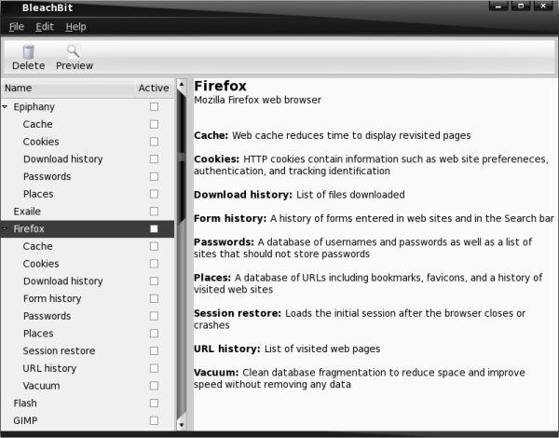Close the BleachBit window

543,6
